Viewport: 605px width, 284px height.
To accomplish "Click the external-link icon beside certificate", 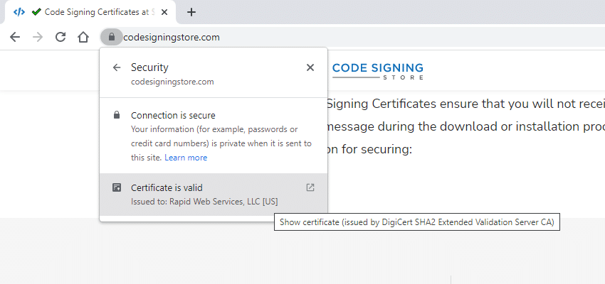I will 310,187.
